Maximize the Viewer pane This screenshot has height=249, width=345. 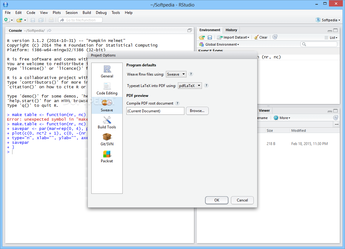pyautogui.click(x=335, y=111)
